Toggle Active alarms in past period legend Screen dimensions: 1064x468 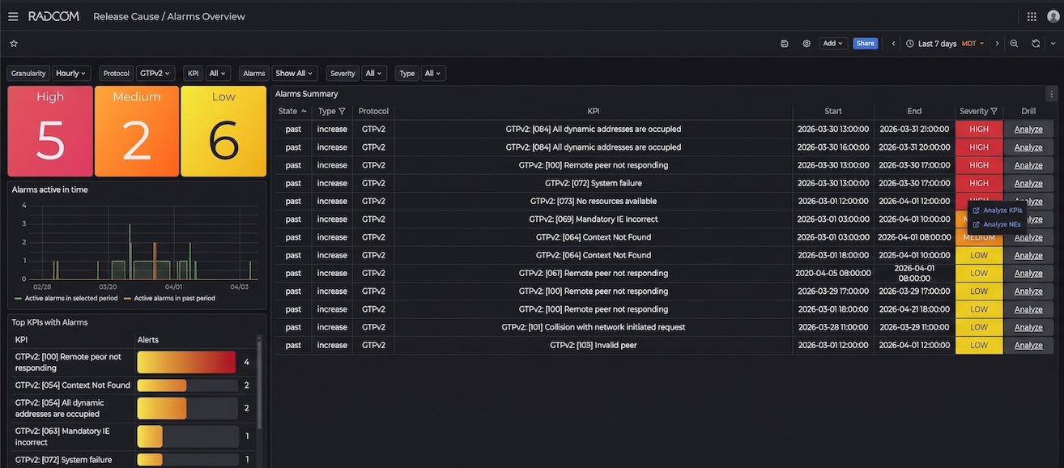click(x=168, y=298)
